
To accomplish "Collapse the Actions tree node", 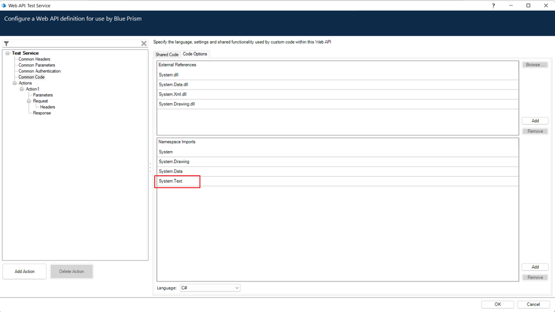I will 14,83.
